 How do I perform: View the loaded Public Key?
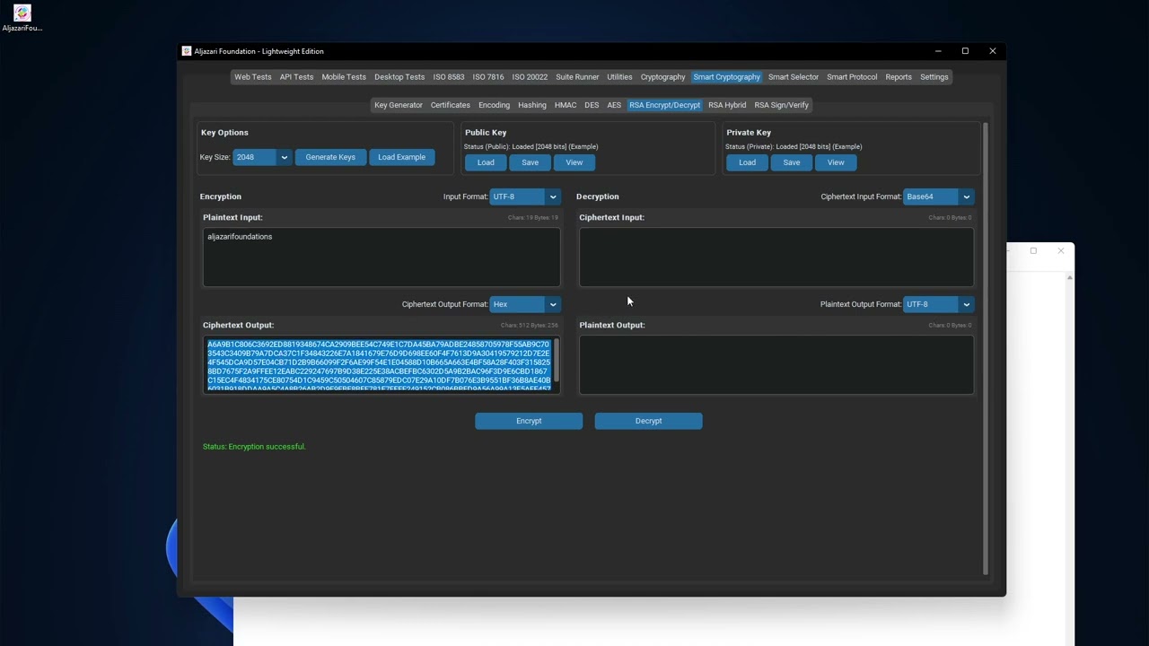click(574, 162)
